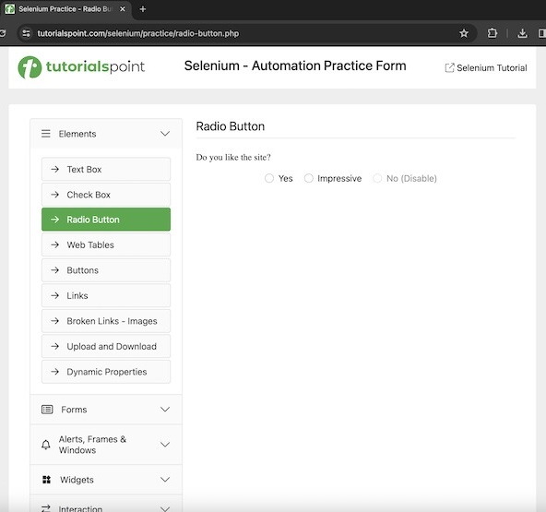Go to Upload and Download page
The height and width of the screenshot is (512, 546).
tap(106, 346)
